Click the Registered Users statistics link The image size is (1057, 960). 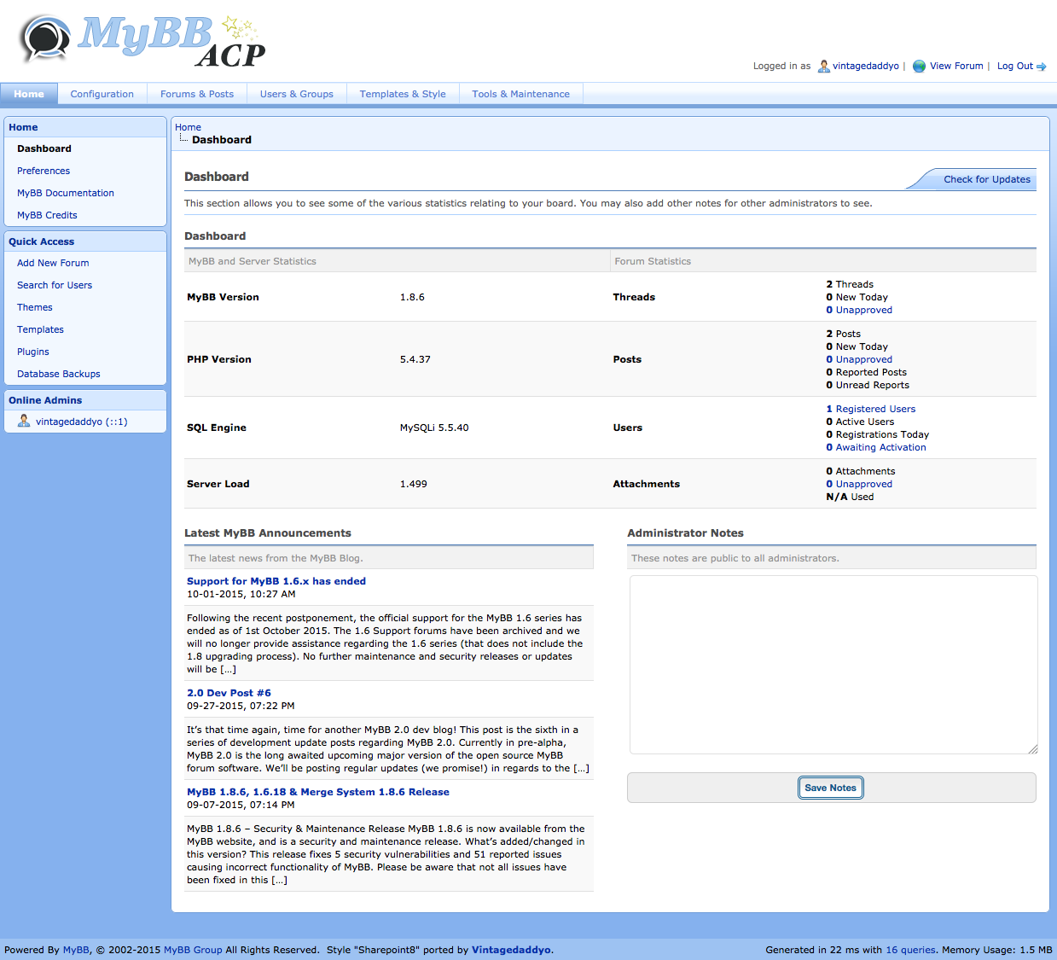coord(874,409)
